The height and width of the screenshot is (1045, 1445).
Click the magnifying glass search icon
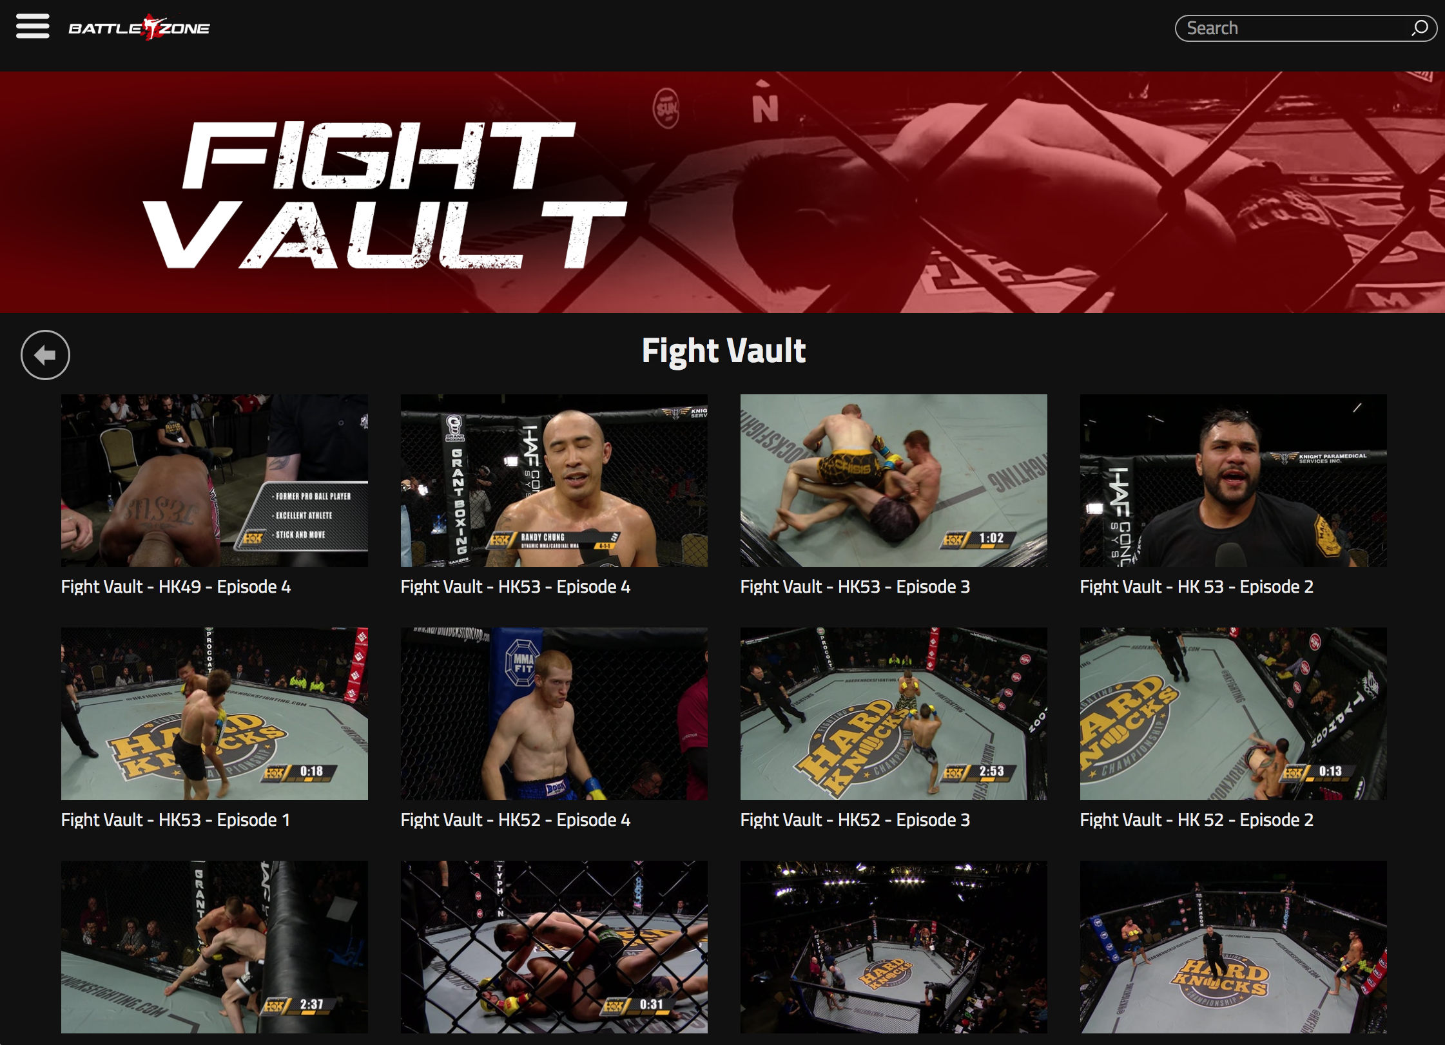pos(1420,28)
